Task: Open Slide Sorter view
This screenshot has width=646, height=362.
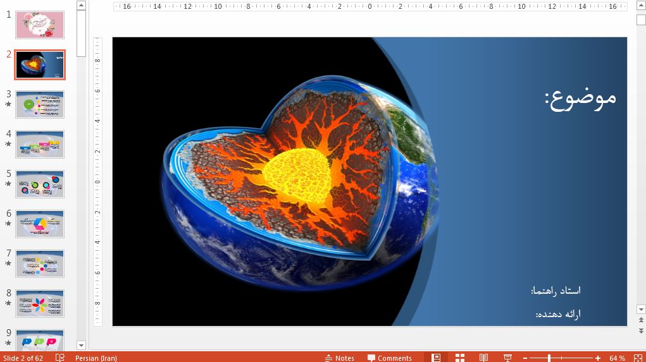Action: point(460,358)
